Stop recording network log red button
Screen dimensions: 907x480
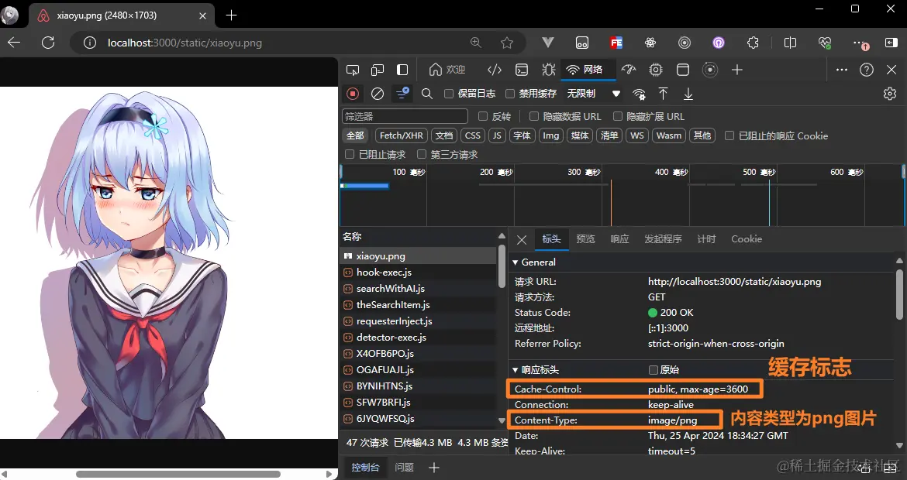pos(352,94)
